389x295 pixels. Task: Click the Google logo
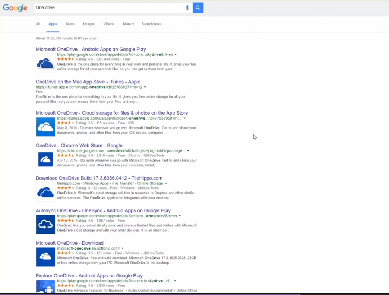tap(15, 8)
